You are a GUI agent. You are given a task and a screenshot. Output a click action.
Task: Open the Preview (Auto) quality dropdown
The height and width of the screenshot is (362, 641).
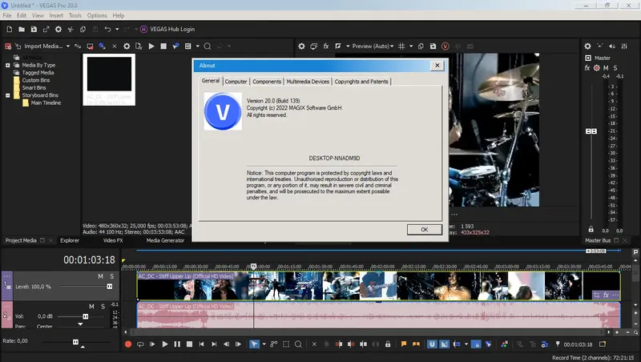point(373,46)
